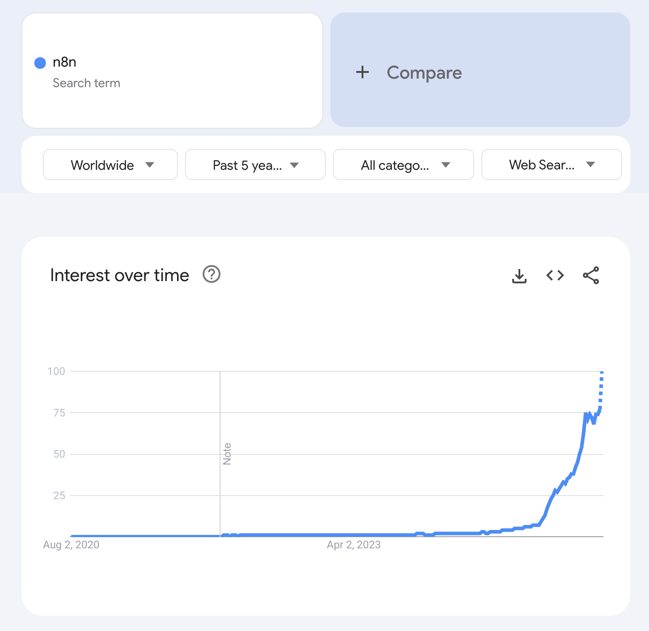The image size is (649, 631).
Task: Open the Worldwide region dropdown
Action: (110, 165)
